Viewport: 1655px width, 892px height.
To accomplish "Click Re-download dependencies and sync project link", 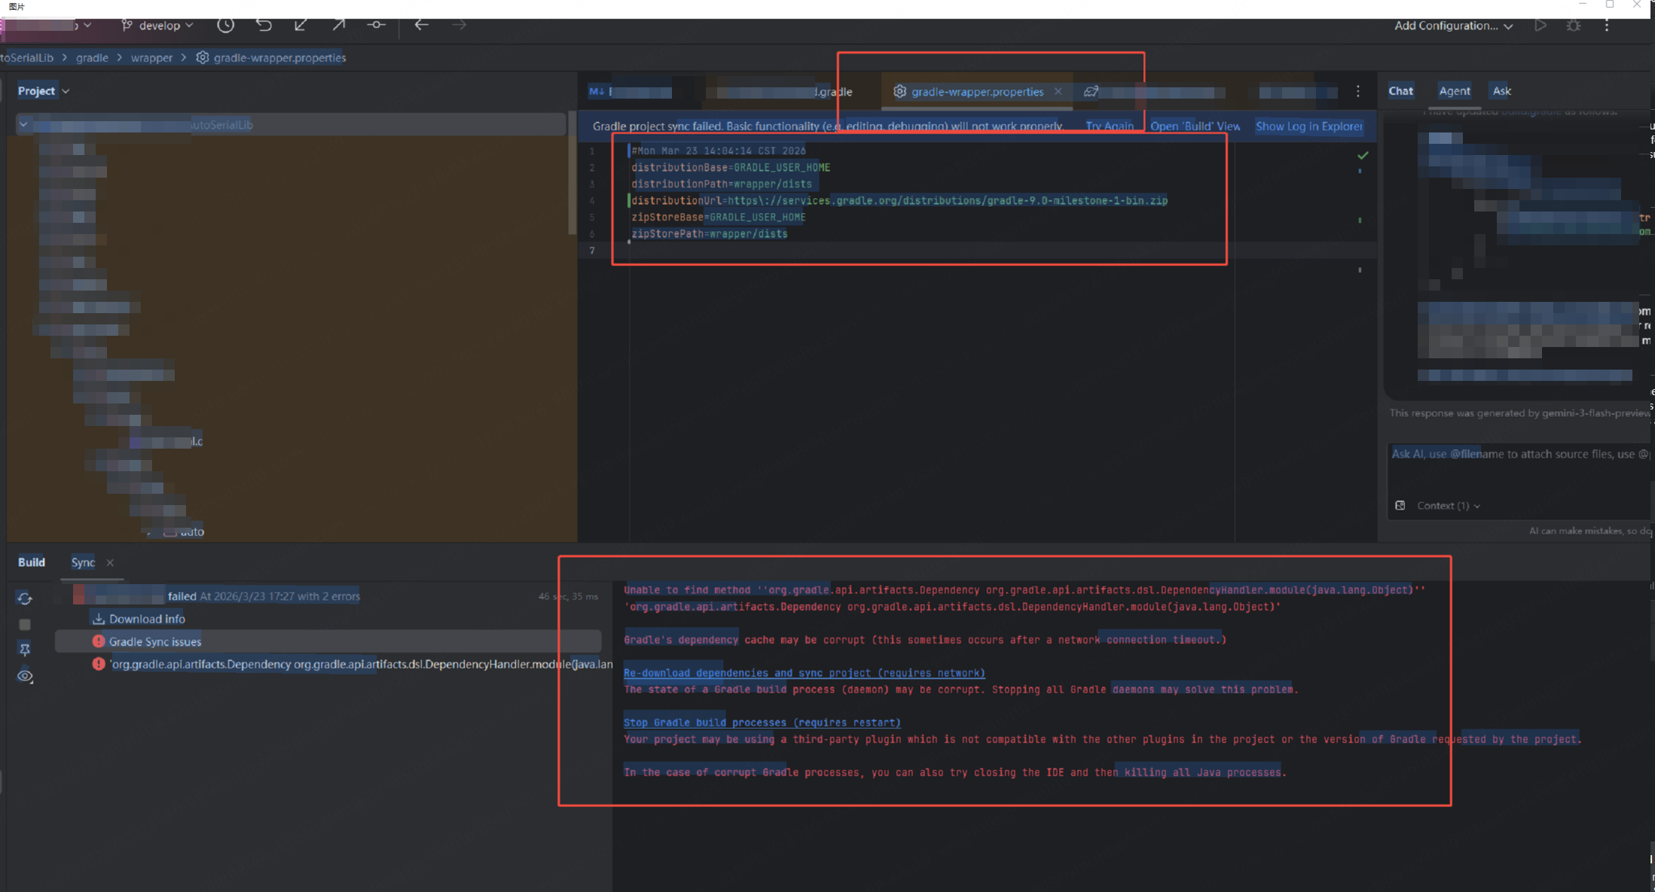I will (x=804, y=673).
